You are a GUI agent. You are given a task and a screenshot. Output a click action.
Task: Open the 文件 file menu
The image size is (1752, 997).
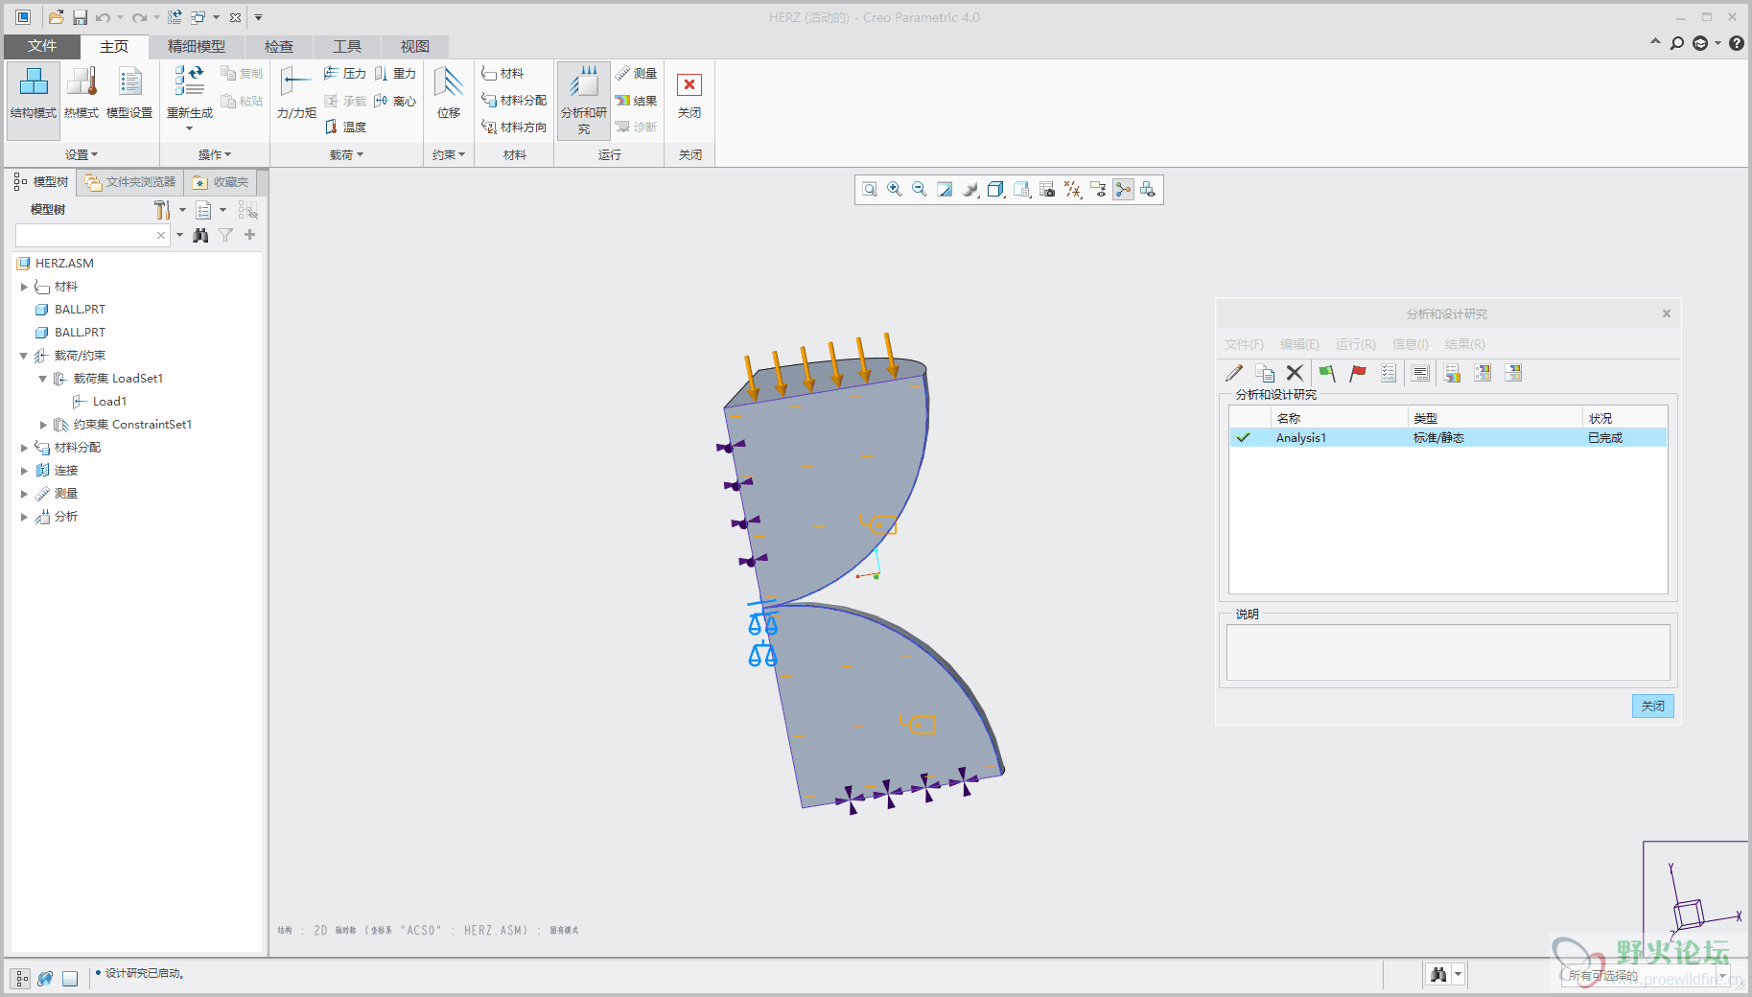[41, 46]
